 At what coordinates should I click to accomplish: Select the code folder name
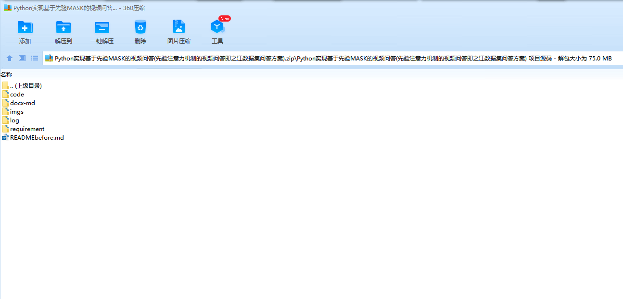tap(17, 95)
